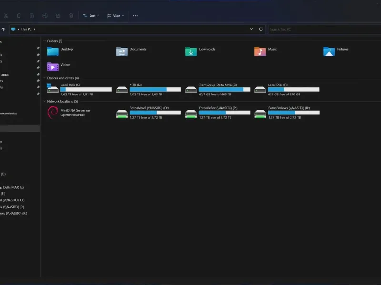Select the Pictures folder icon
This screenshot has height=285, width=381.
(x=329, y=51)
